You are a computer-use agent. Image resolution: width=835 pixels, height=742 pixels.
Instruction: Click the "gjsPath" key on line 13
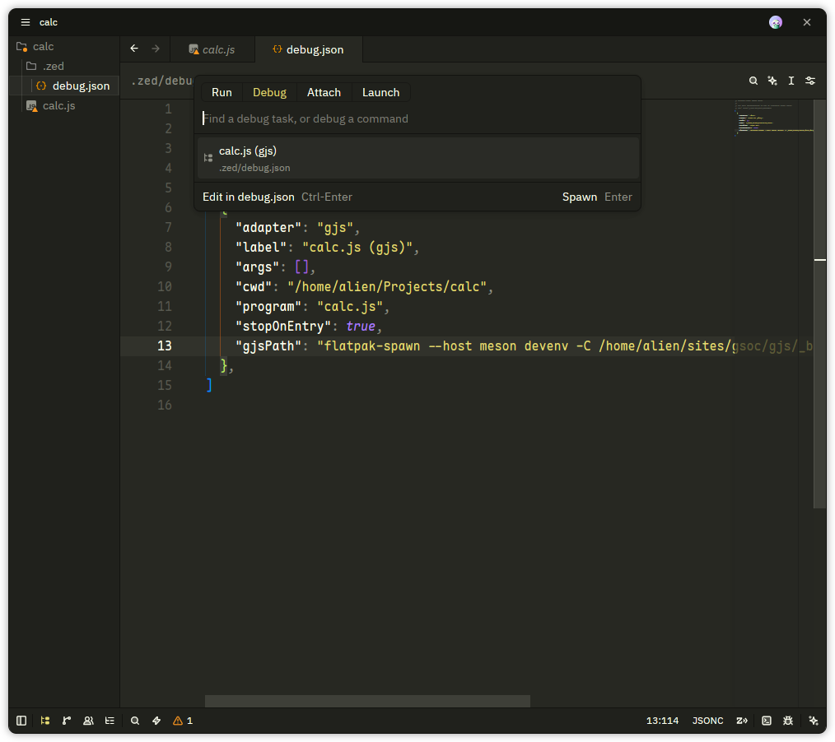click(268, 345)
